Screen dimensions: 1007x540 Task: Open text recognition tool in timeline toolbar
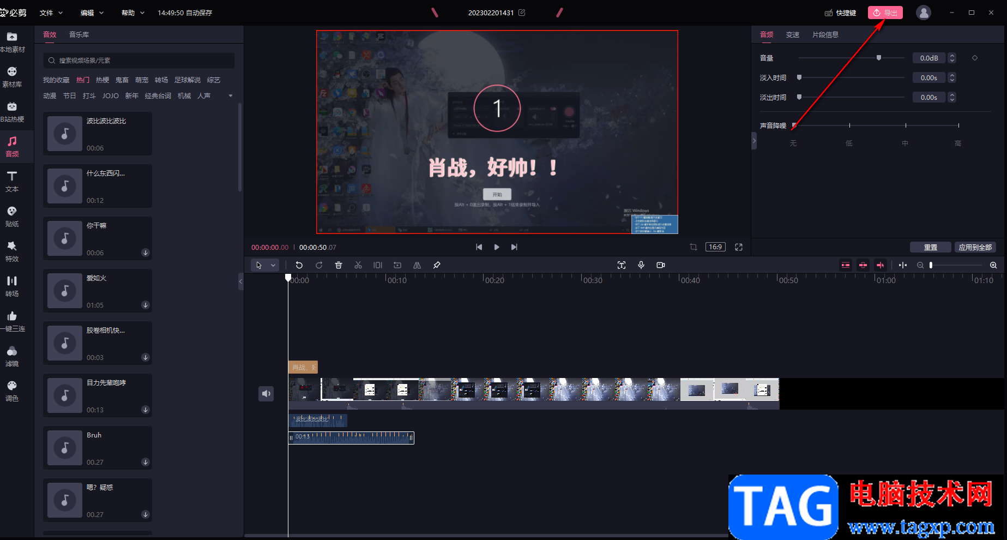point(622,265)
